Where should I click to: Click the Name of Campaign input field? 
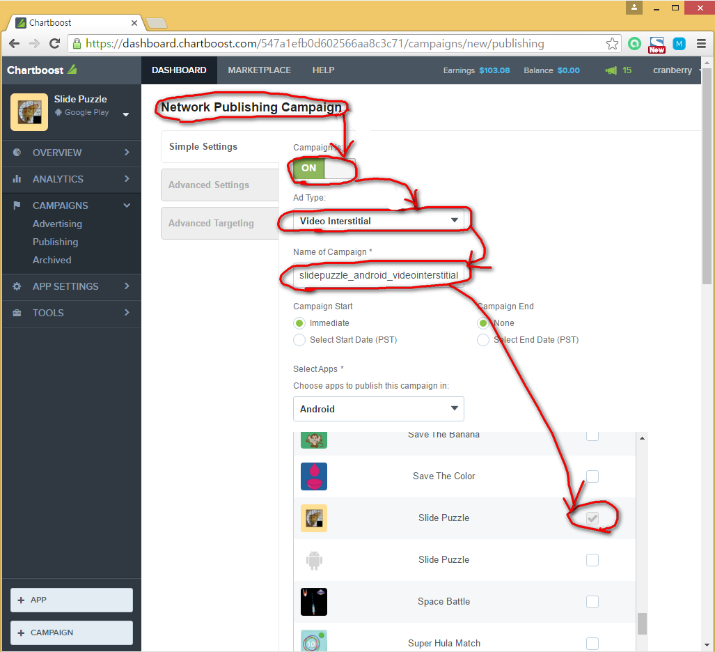coord(379,275)
